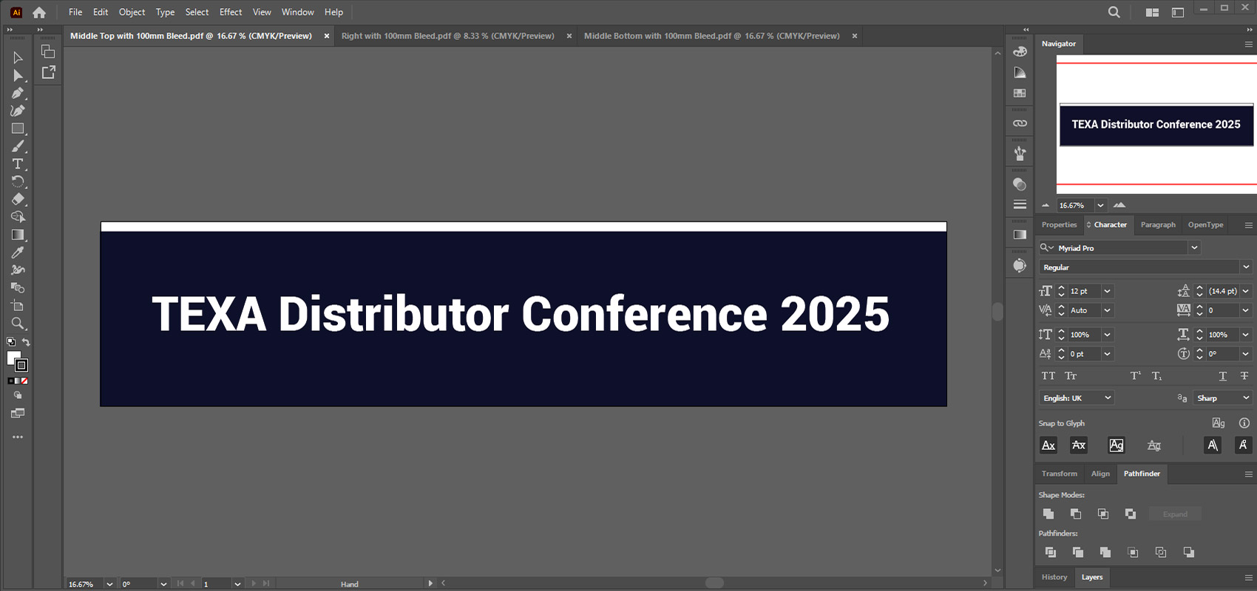Open the Color panel palette icon
Viewport: 1257px width, 591px height.
click(x=1020, y=52)
